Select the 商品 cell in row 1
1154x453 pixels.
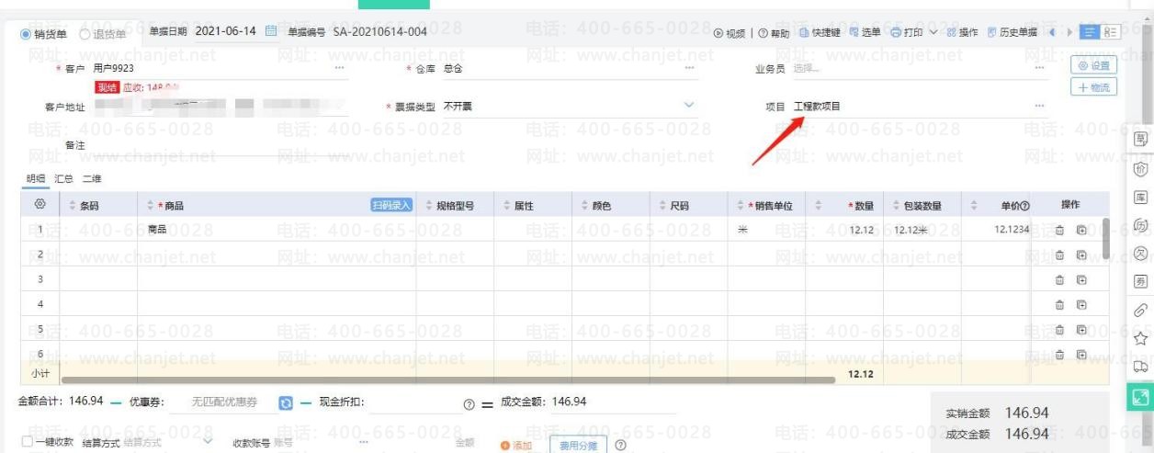coord(278,229)
